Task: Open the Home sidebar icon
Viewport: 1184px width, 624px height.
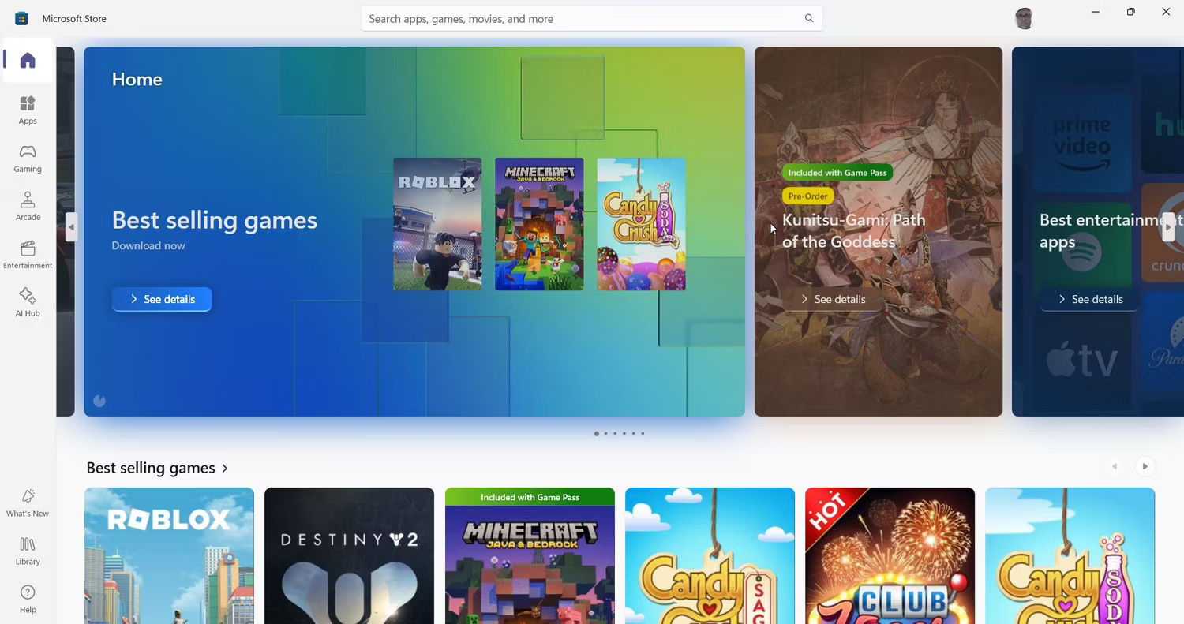Action: [x=28, y=61]
